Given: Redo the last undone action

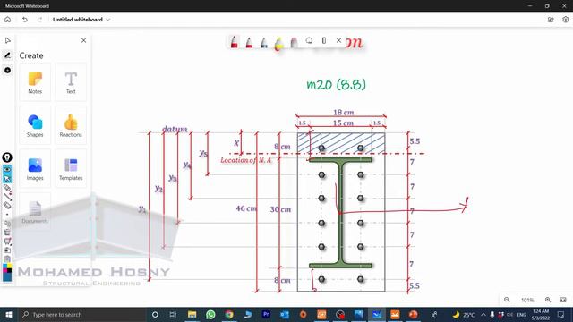Looking at the screenshot, I should tap(39, 20).
